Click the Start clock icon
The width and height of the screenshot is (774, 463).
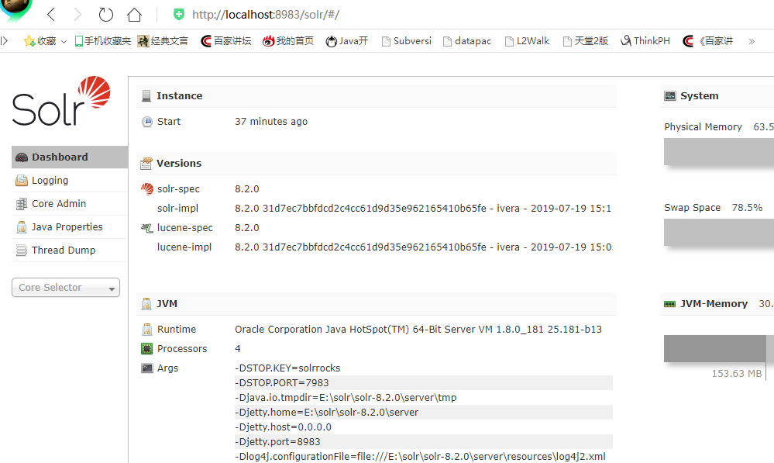[147, 122]
